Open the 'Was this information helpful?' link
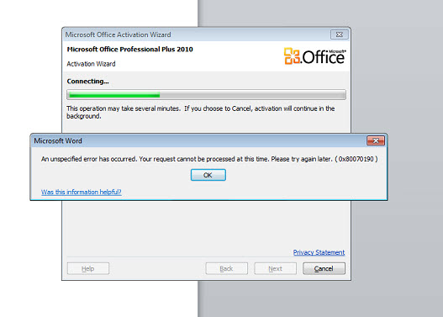Image resolution: width=443 pixels, height=317 pixels. 81,192
